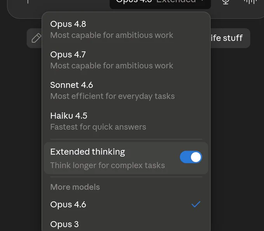Click the blue checkmark beside Opus 4.6
Image resolution: width=264 pixels, height=231 pixels.
click(x=196, y=204)
